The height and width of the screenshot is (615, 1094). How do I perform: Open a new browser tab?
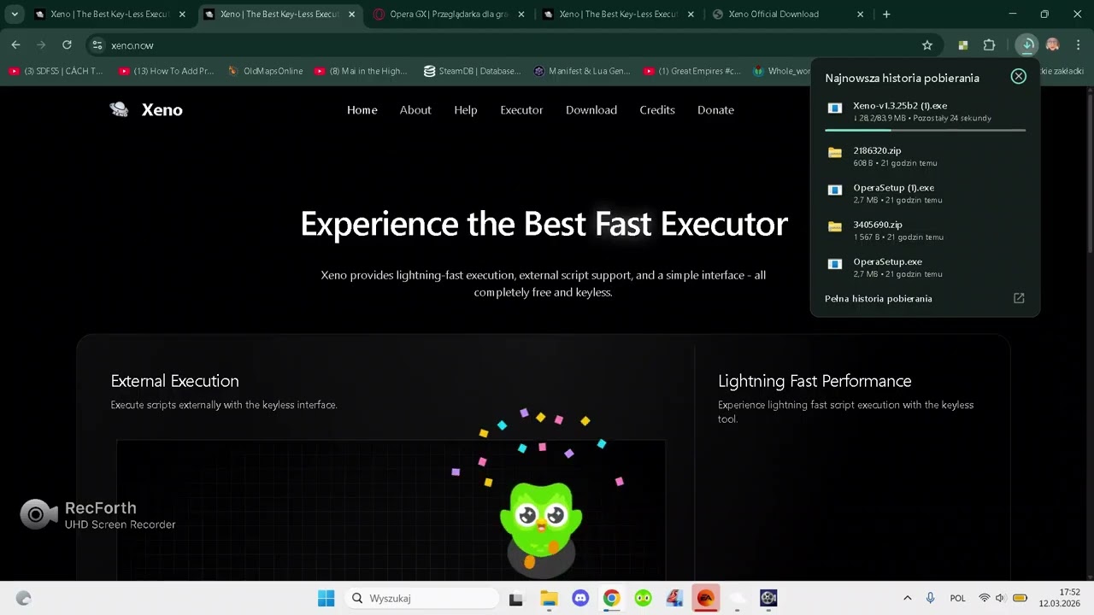click(x=886, y=15)
